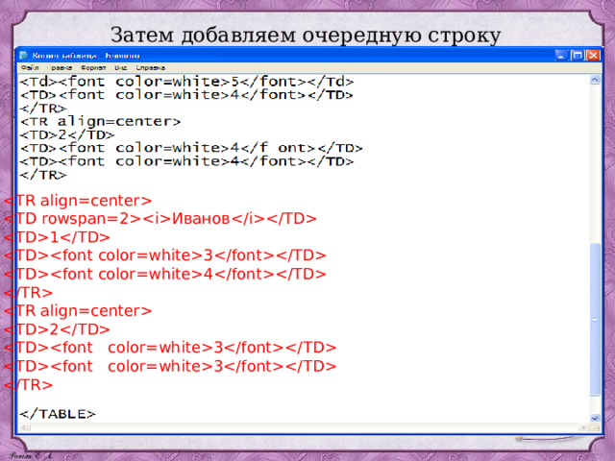Click the horizontal scrollbar left arrow

pos(25,427)
